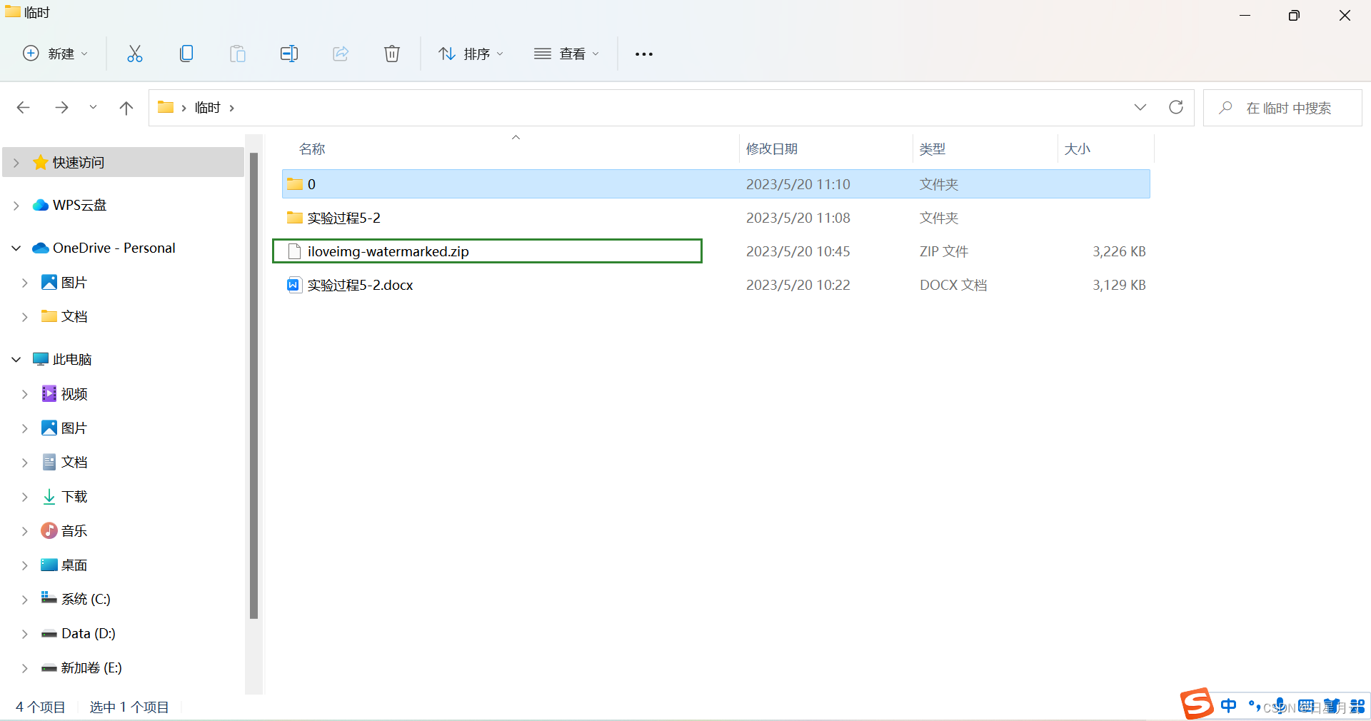This screenshot has width=1371, height=721.
Task: Click the Sogou input method S logo
Action: (x=1197, y=704)
